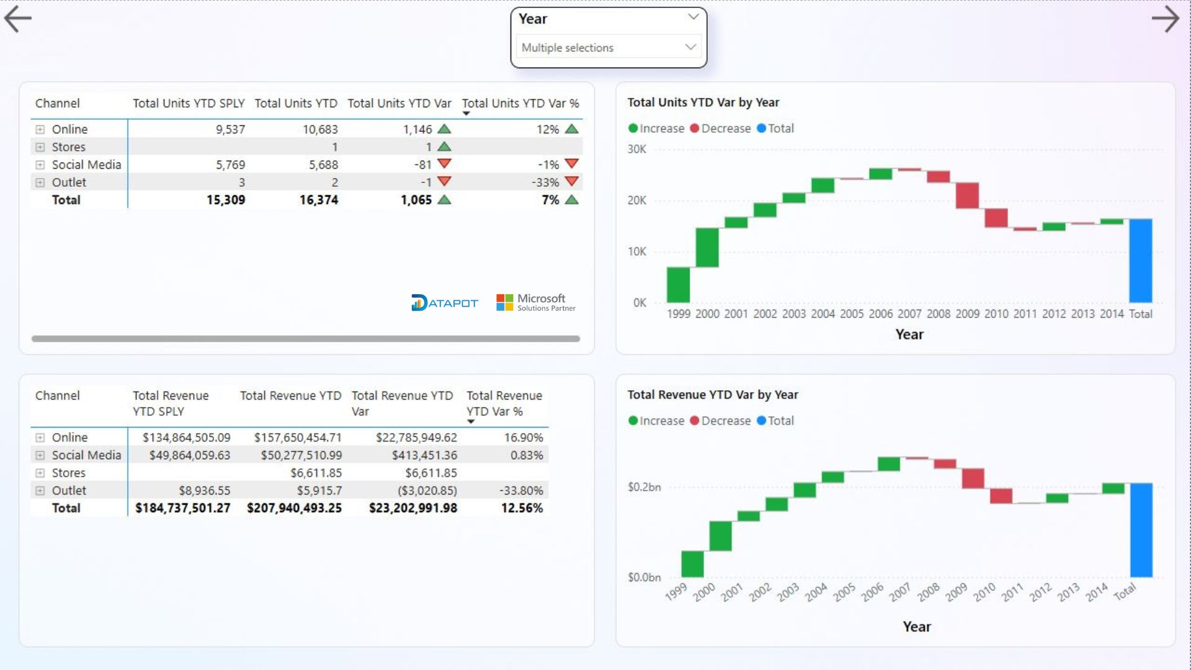Go to the next page using the right arrow
Screen dimensions: 1191x670
1165,19
